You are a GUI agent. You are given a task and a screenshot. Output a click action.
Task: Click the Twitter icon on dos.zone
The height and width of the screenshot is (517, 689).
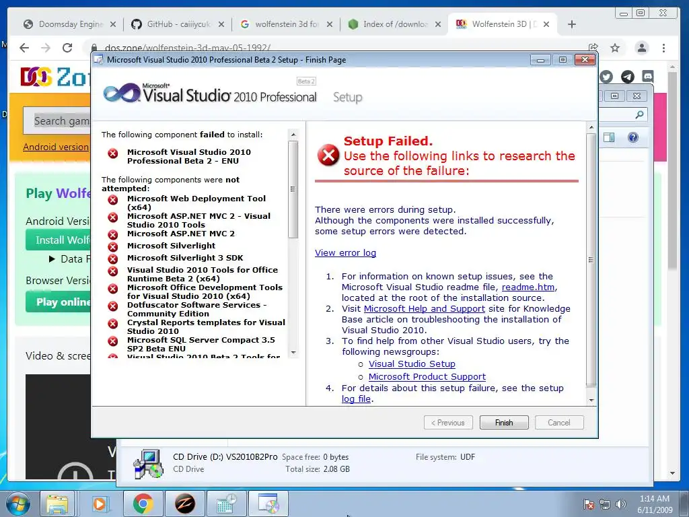tap(606, 77)
